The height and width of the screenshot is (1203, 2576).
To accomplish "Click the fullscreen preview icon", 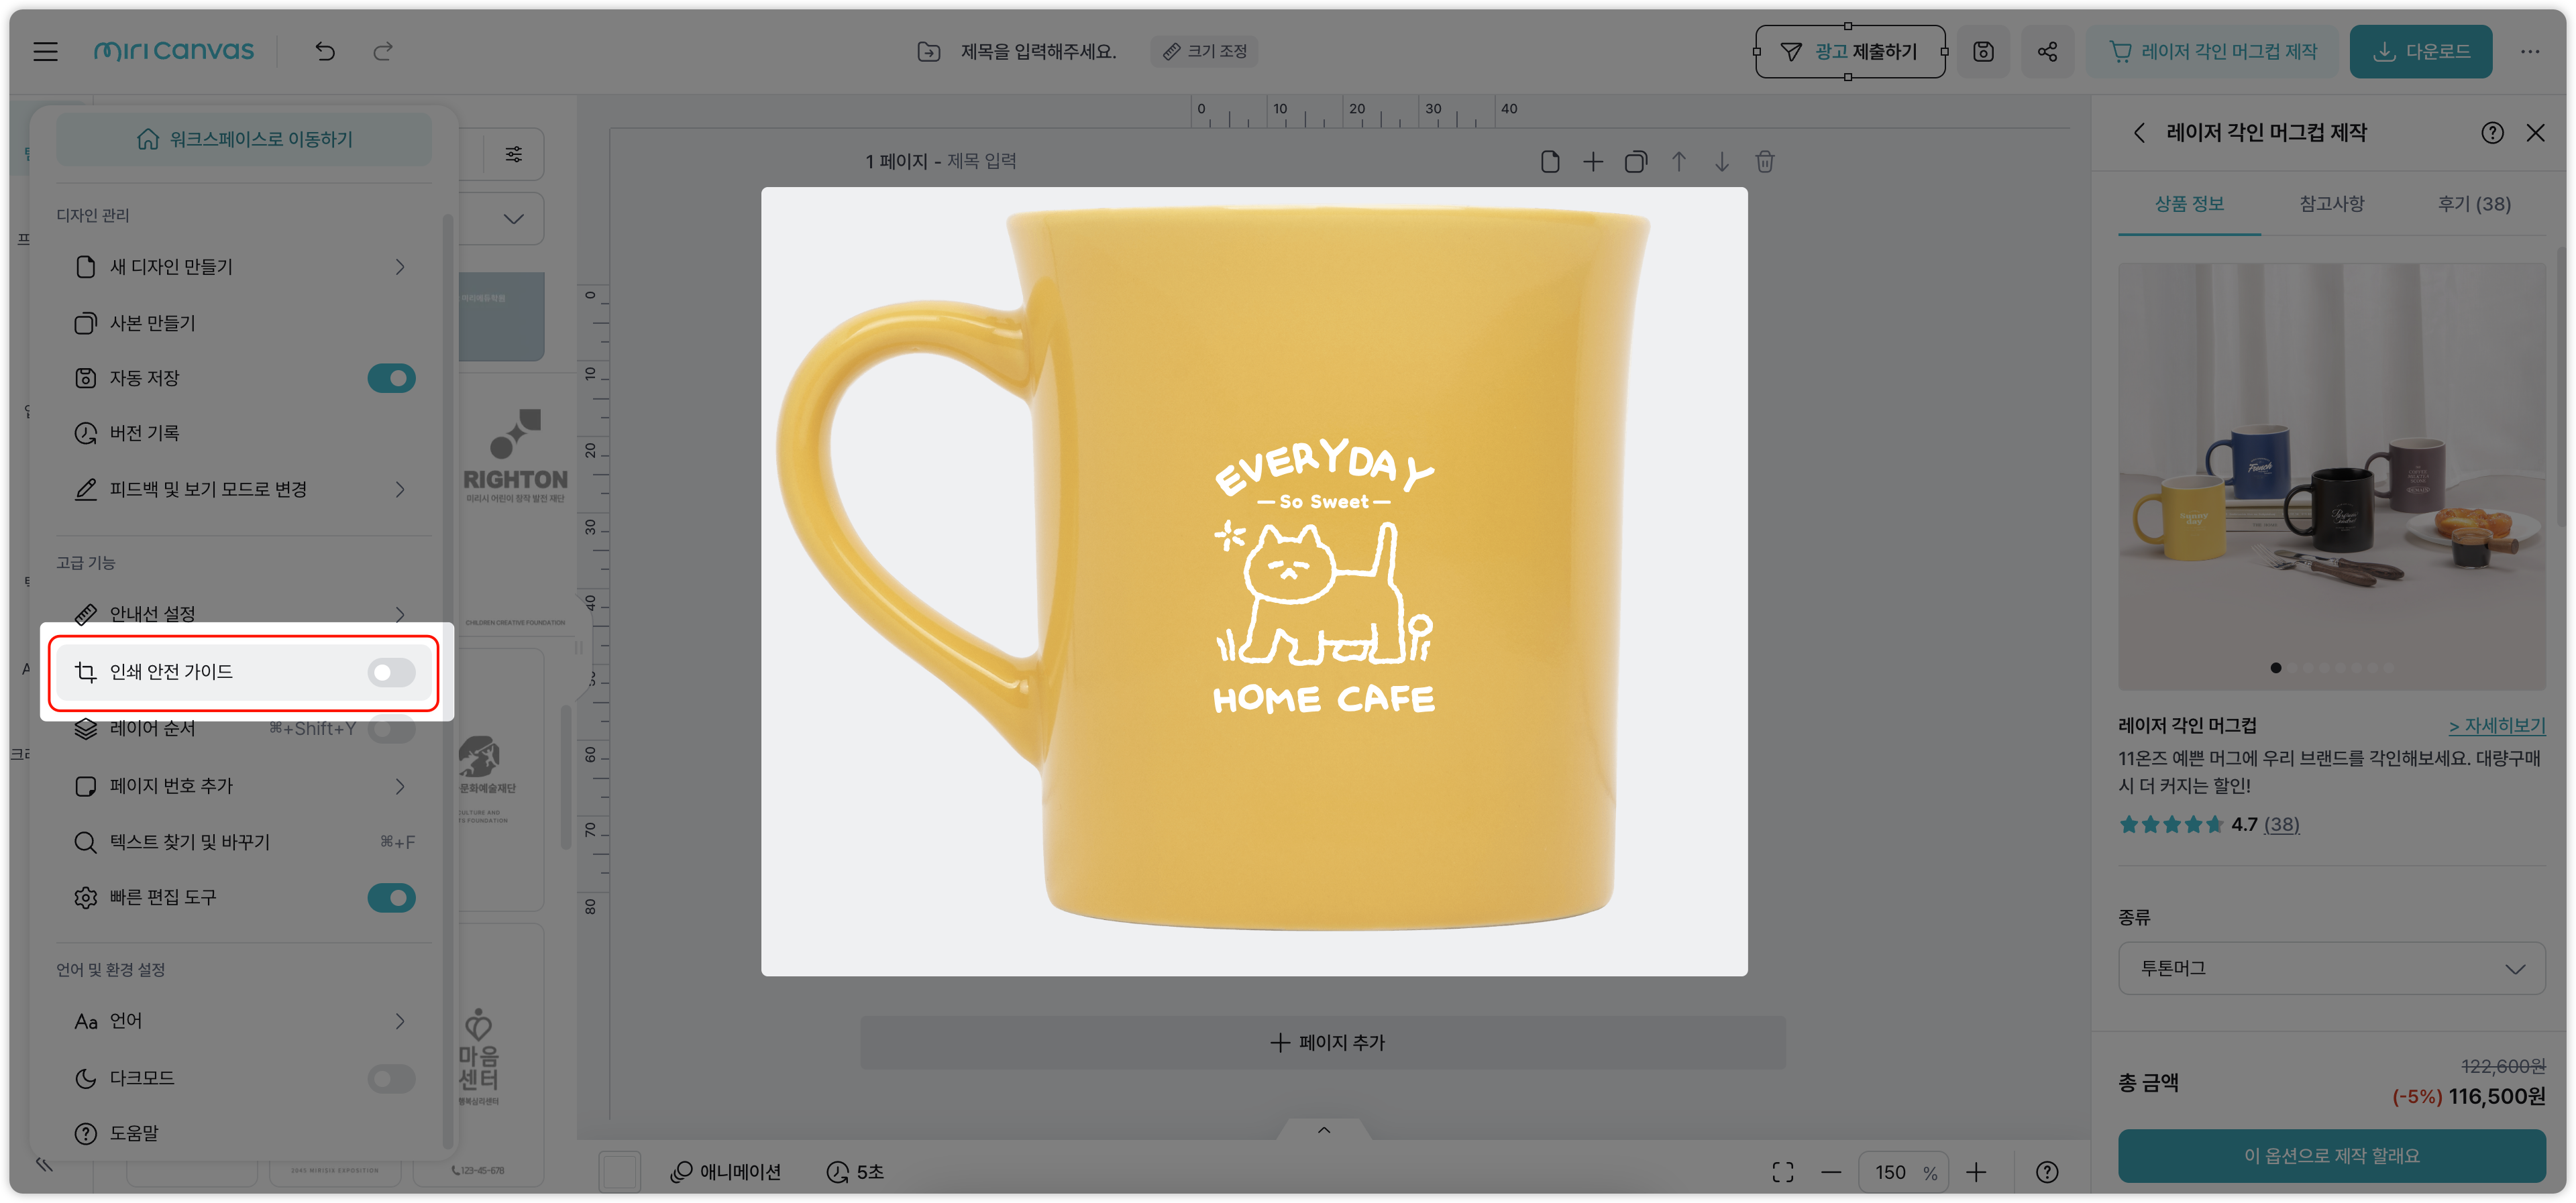I will (x=1784, y=1171).
